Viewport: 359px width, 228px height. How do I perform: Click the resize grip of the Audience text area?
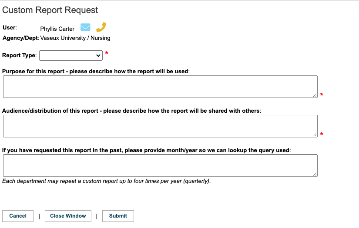click(315, 134)
